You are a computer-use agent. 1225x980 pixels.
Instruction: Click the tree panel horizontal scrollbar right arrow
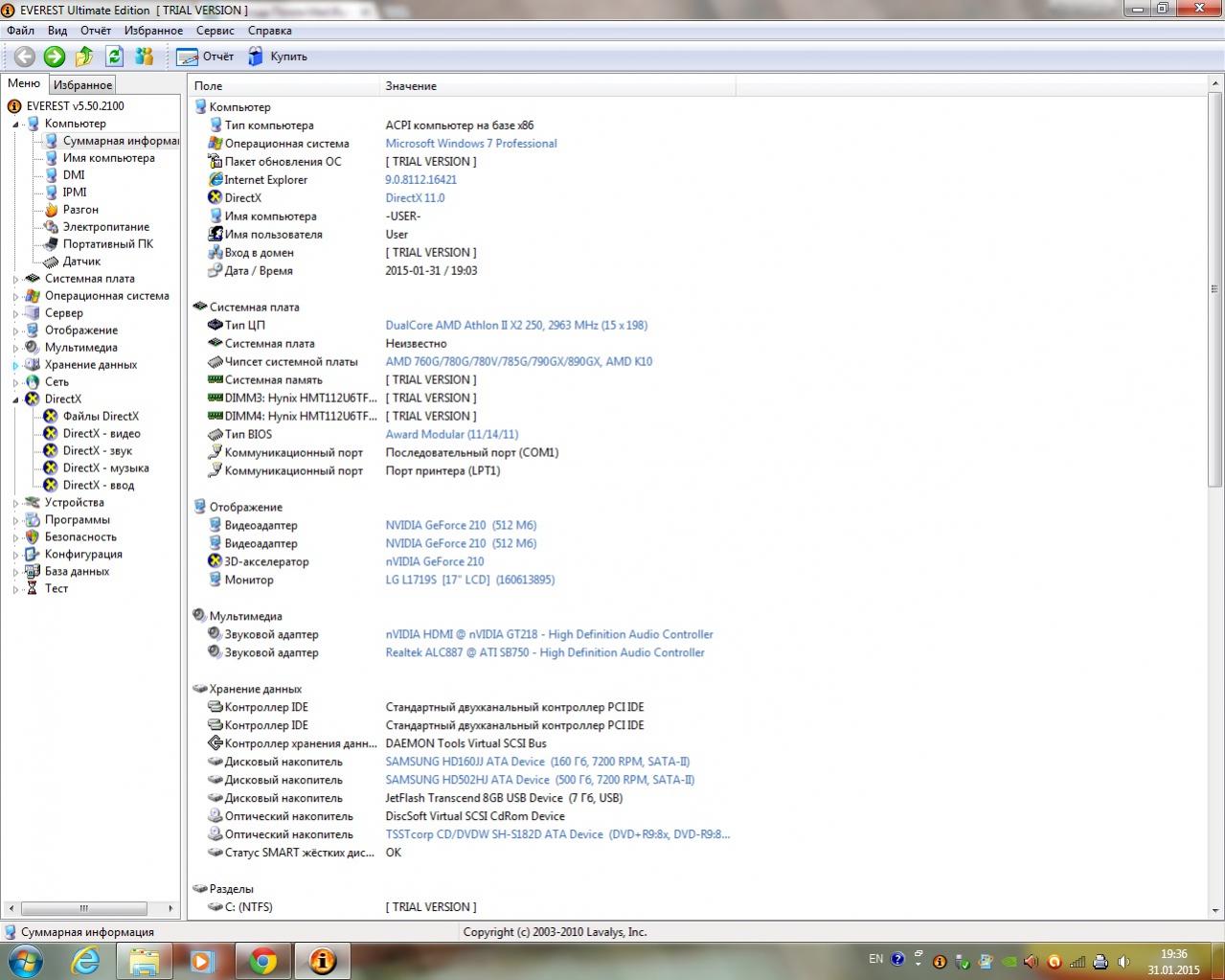pos(171,908)
